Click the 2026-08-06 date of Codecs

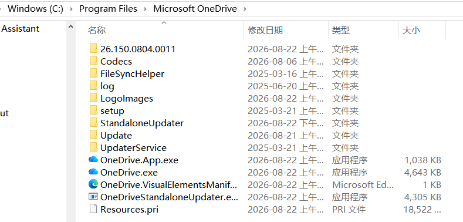coord(286,62)
